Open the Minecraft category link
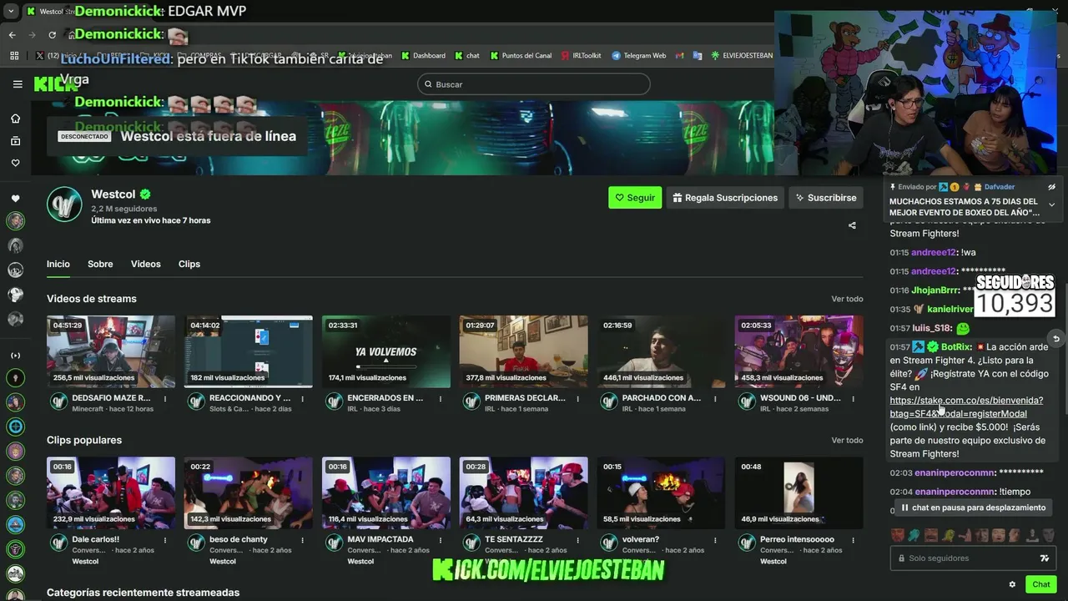 pyautogui.click(x=88, y=409)
